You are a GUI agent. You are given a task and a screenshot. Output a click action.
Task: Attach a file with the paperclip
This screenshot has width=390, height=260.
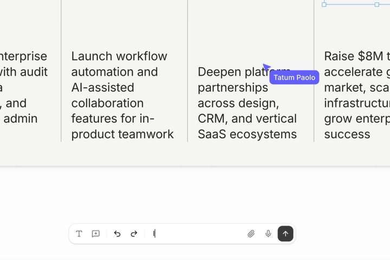pyautogui.click(x=251, y=234)
